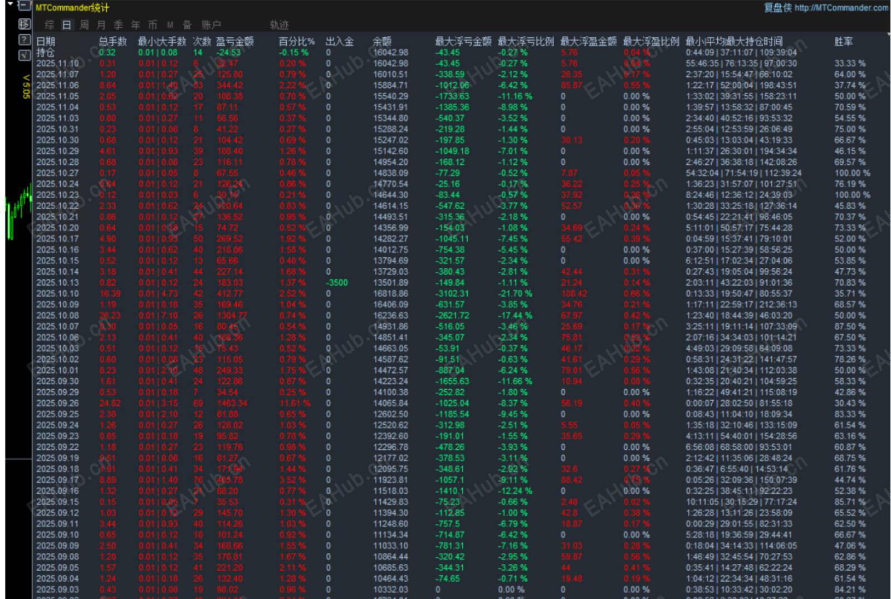This screenshot has height=599, width=891.
Task: Click balance value 16042.98 in 持仓 row
Action: click(390, 52)
